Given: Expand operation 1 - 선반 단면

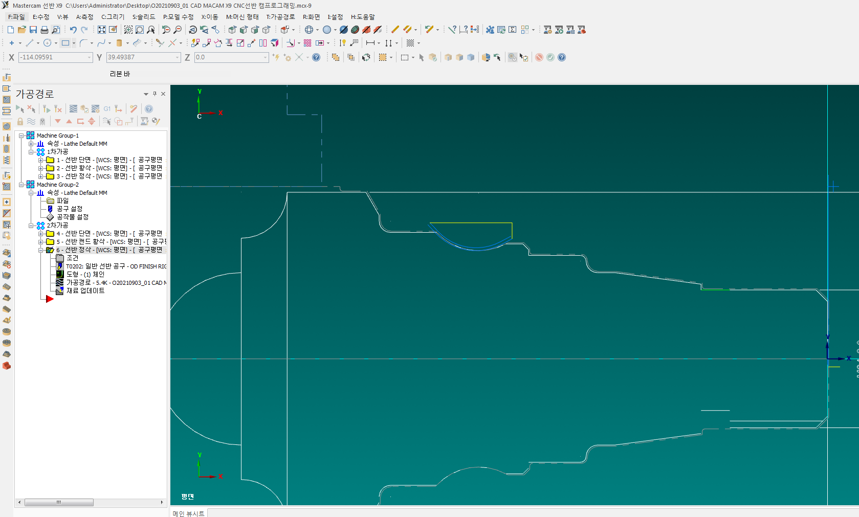Looking at the screenshot, I should (41, 160).
